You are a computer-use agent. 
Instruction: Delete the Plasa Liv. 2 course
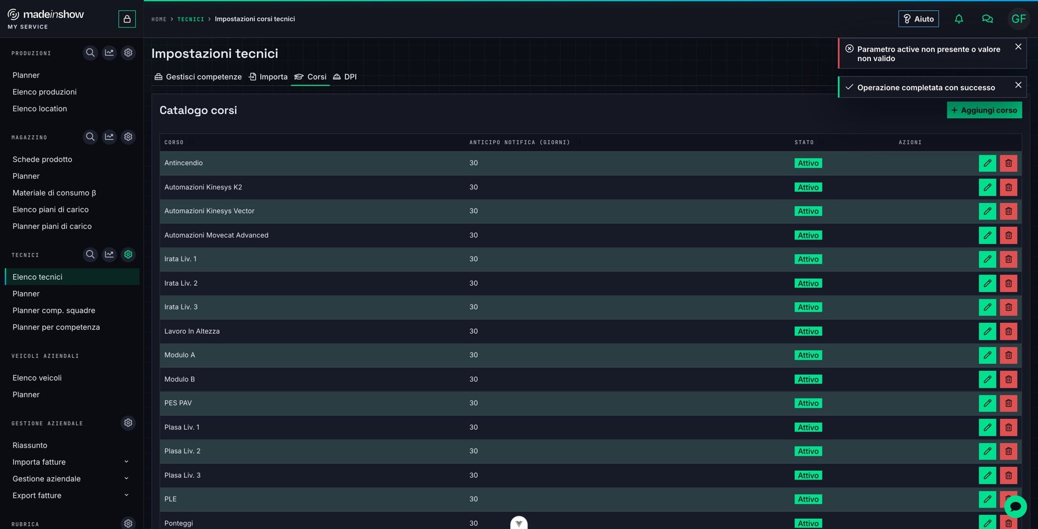tap(1008, 451)
